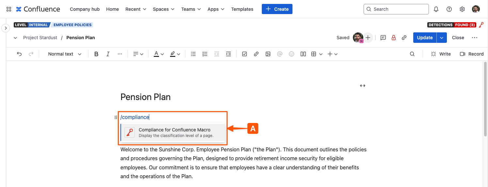Click the notifications bell icon
This screenshot has height=187, width=488.
[x=436, y=9]
